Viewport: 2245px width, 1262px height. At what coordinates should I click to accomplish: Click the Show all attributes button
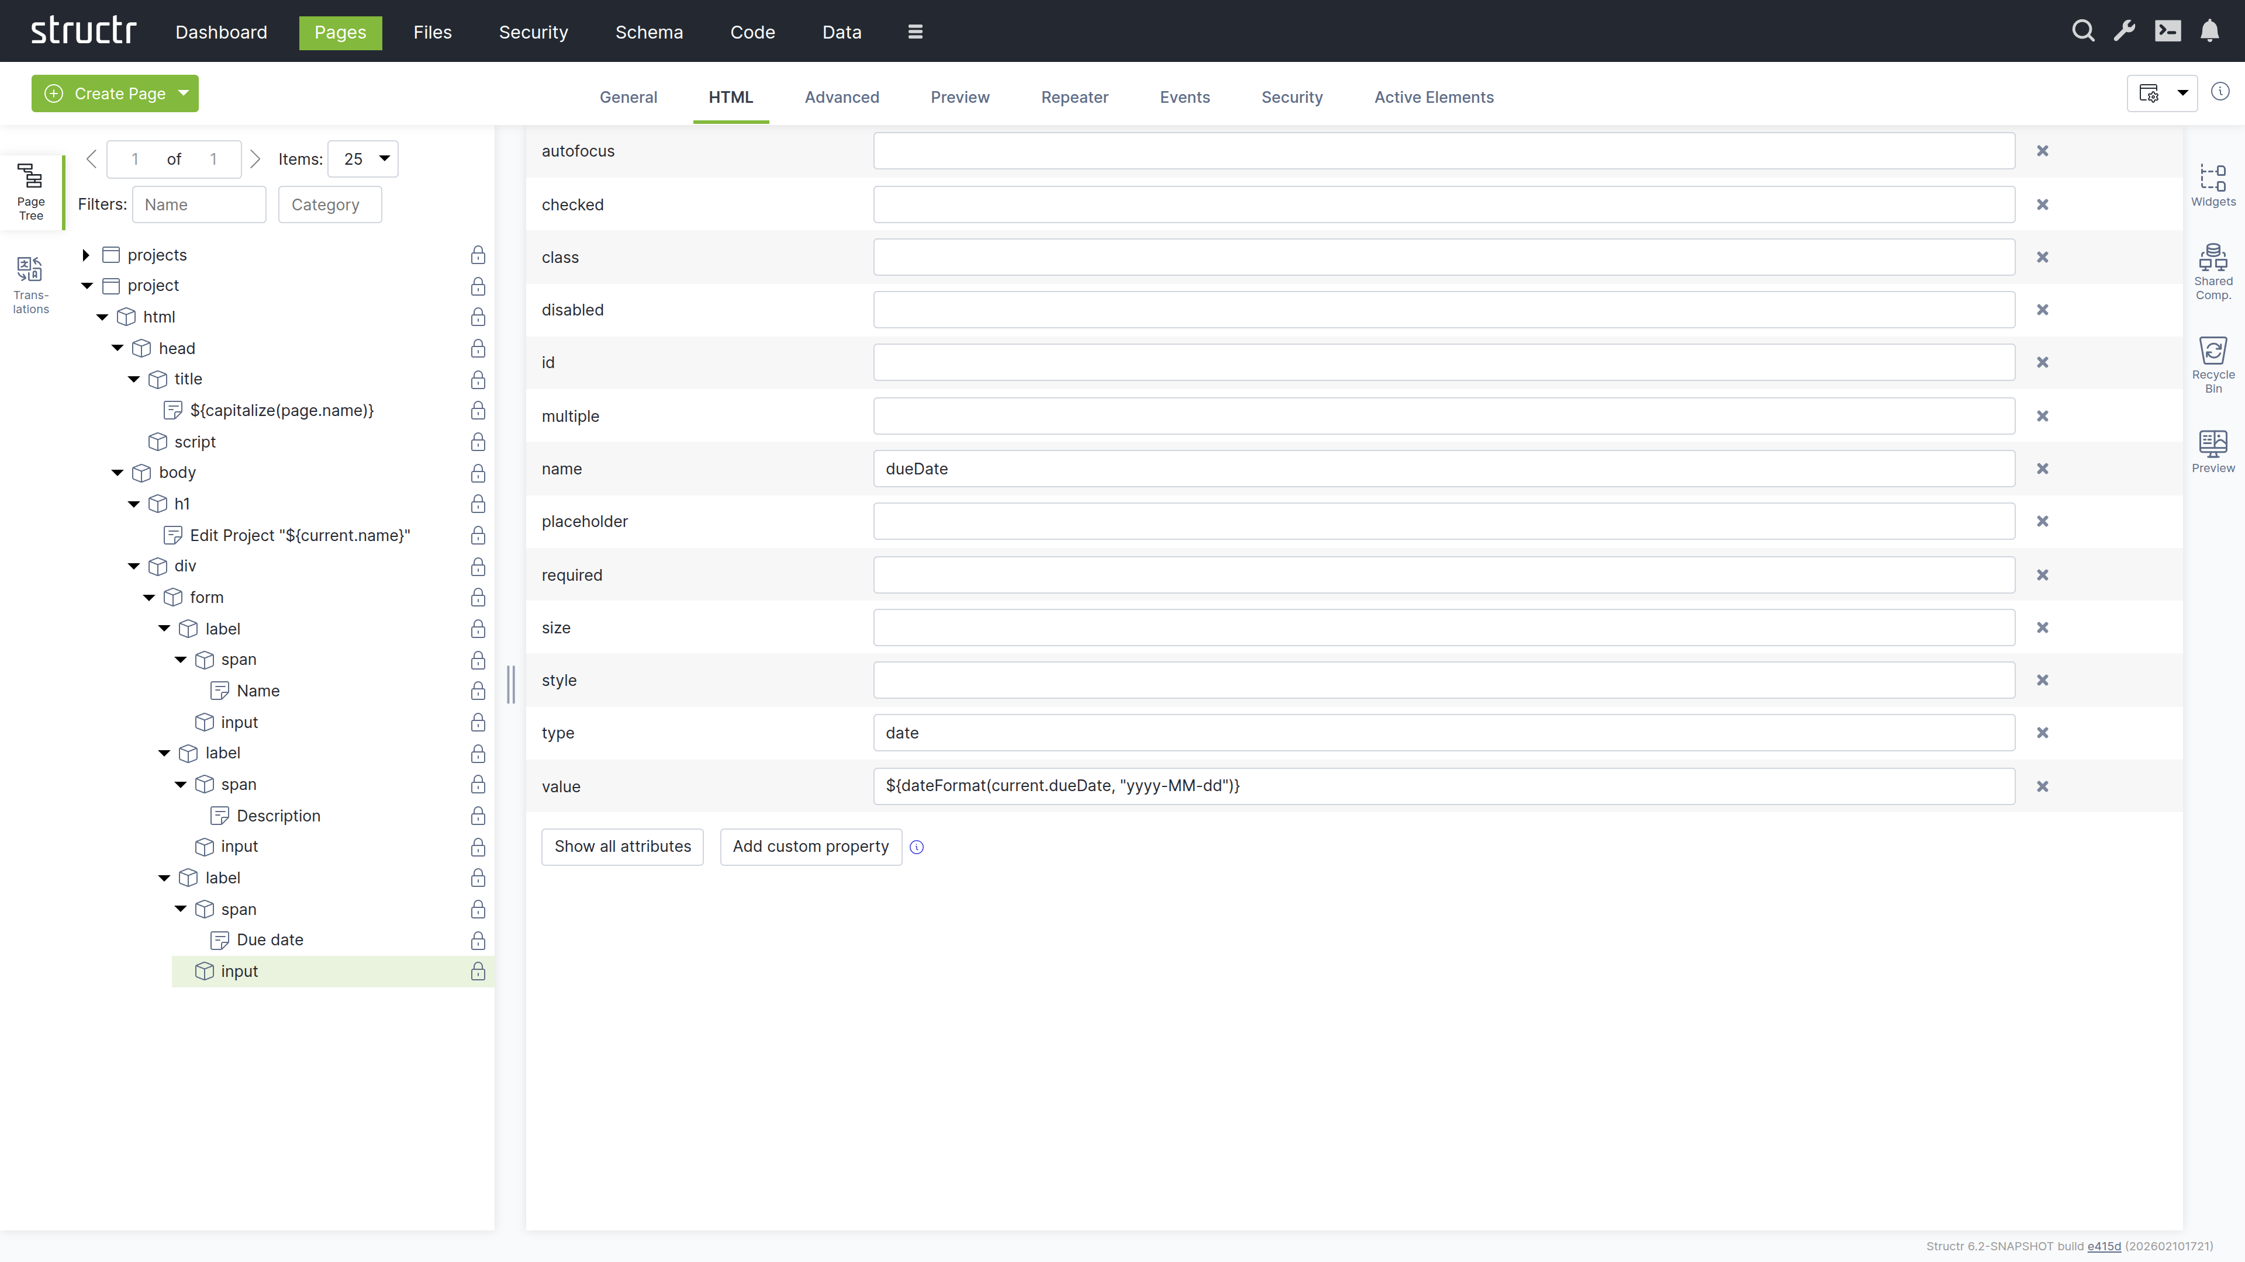[621, 847]
